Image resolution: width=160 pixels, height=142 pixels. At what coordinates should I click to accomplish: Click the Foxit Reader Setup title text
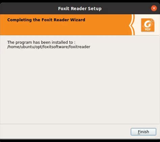click(x=80, y=8)
